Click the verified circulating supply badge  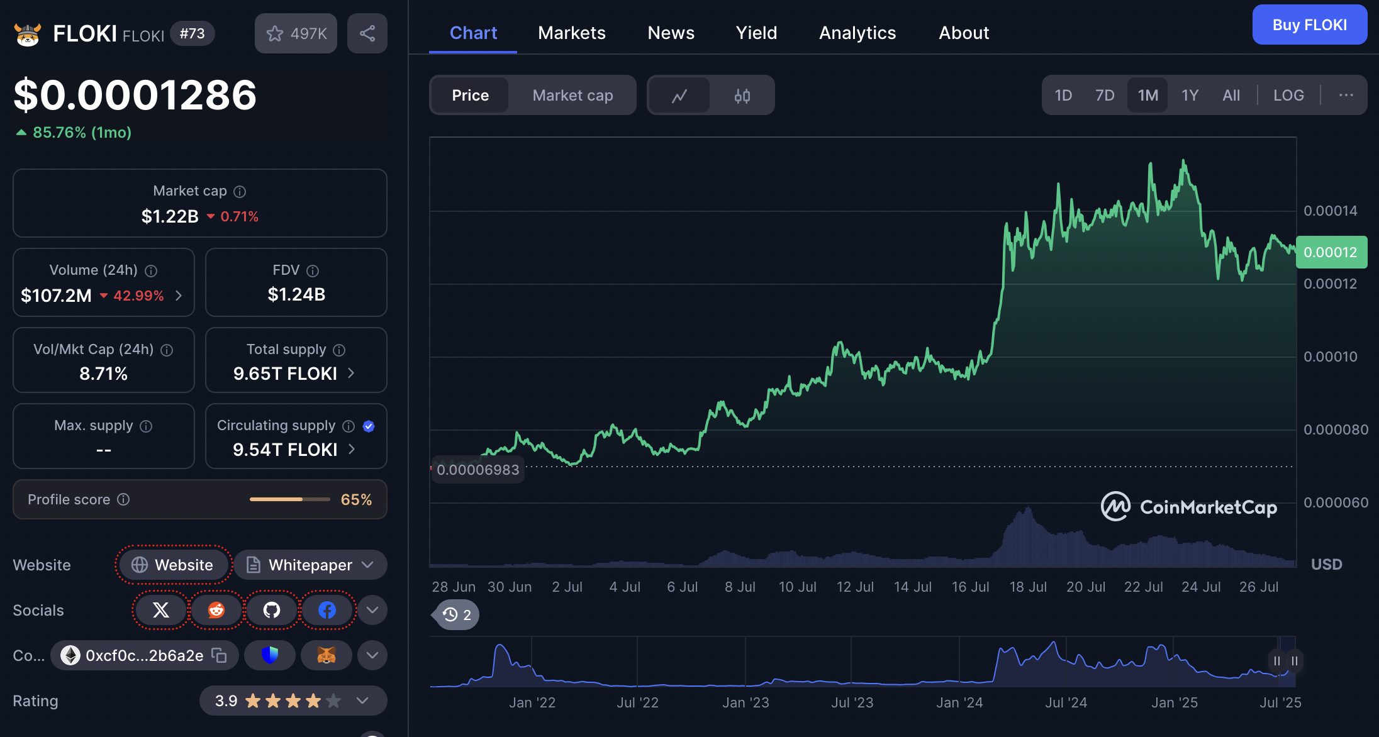(x=369, y=426)
